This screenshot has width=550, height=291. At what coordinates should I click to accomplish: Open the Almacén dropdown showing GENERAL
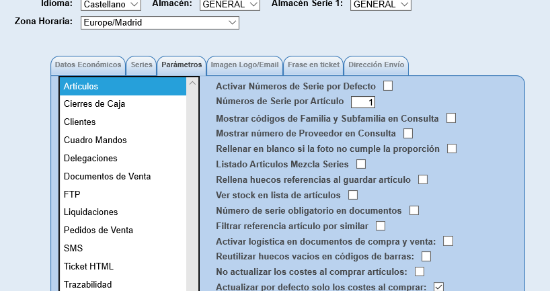[x=230, y=5]
